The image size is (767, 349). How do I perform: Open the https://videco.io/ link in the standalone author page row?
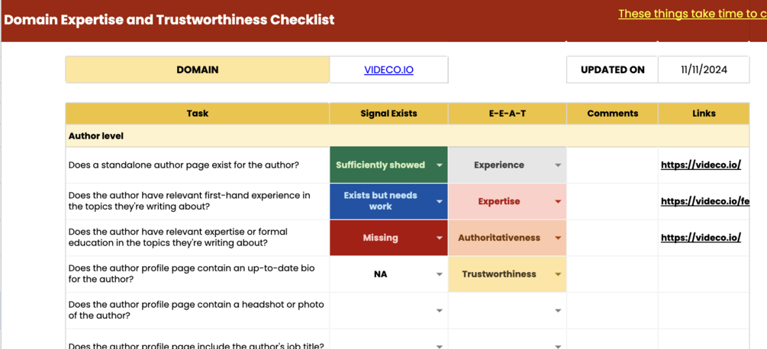(x=701, y=165)
